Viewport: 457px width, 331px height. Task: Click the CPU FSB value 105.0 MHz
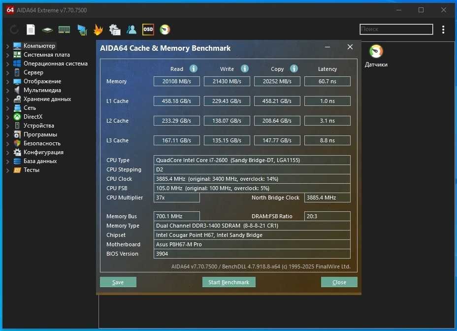[x=252, y=188]
